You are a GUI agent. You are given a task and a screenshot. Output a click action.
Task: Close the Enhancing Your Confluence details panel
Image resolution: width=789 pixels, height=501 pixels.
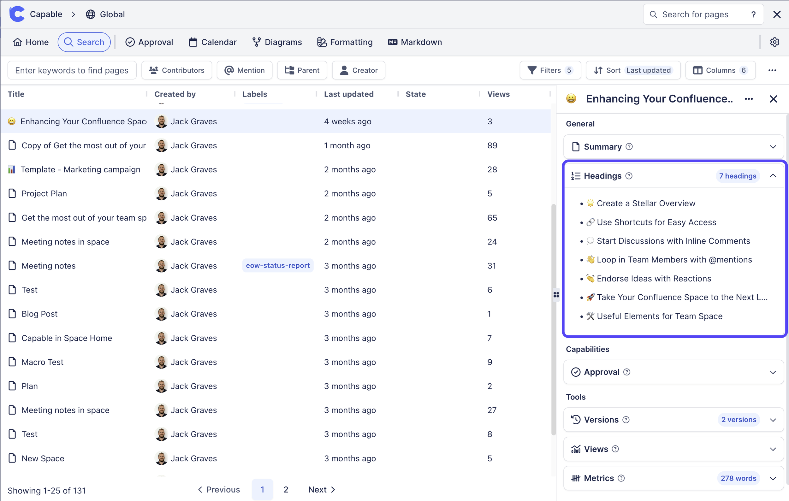[773, 99]
